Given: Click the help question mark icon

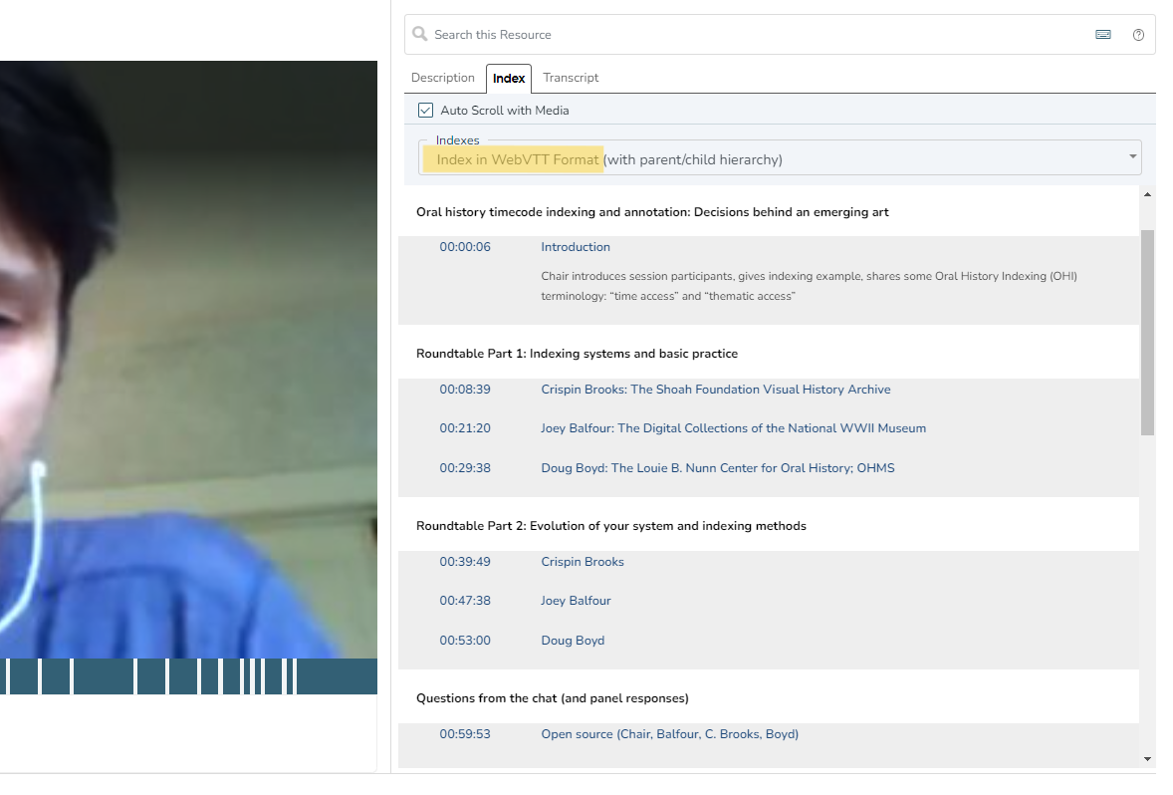Looking at the screenshot, I should point(1138,35).
